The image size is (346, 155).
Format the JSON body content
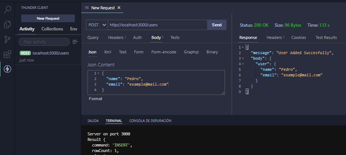click(96, 99)
